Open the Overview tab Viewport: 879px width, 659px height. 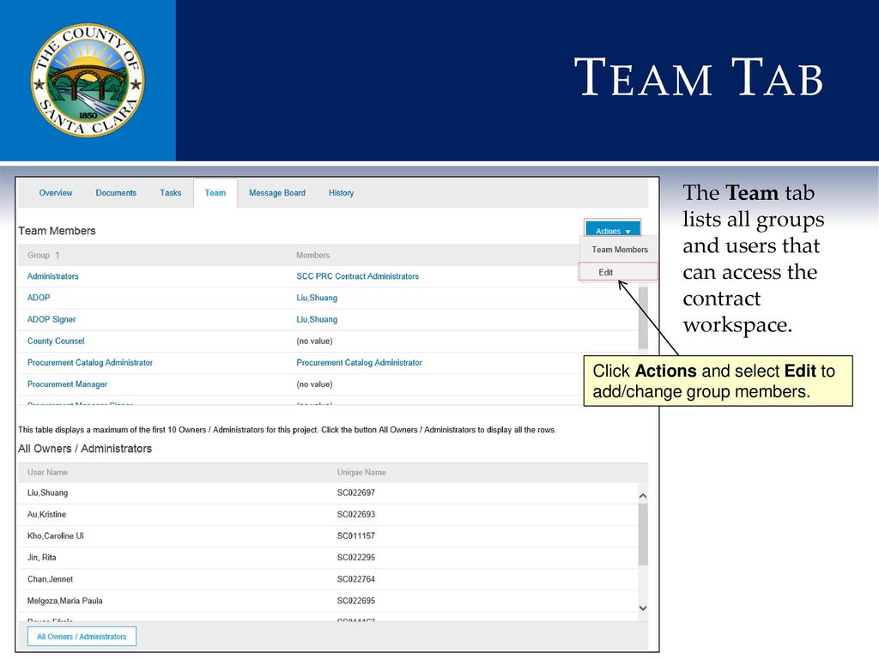click(x=56, y=193)
